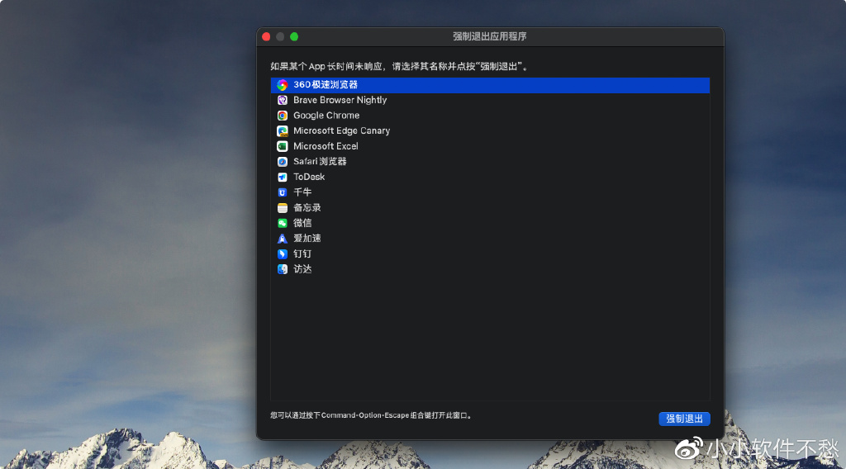
Task: Click the Microsoft Edge Canary icon
Action: point(283,131)
